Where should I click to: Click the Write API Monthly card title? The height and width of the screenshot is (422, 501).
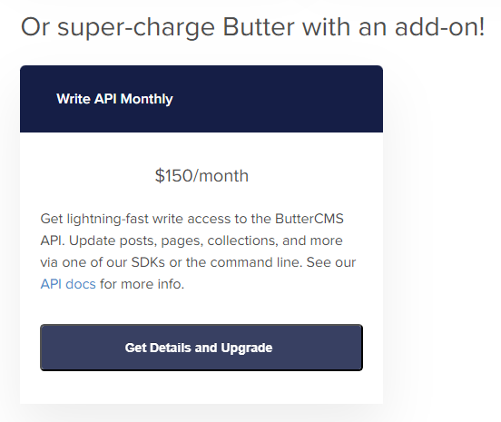[x=114, y=99]
